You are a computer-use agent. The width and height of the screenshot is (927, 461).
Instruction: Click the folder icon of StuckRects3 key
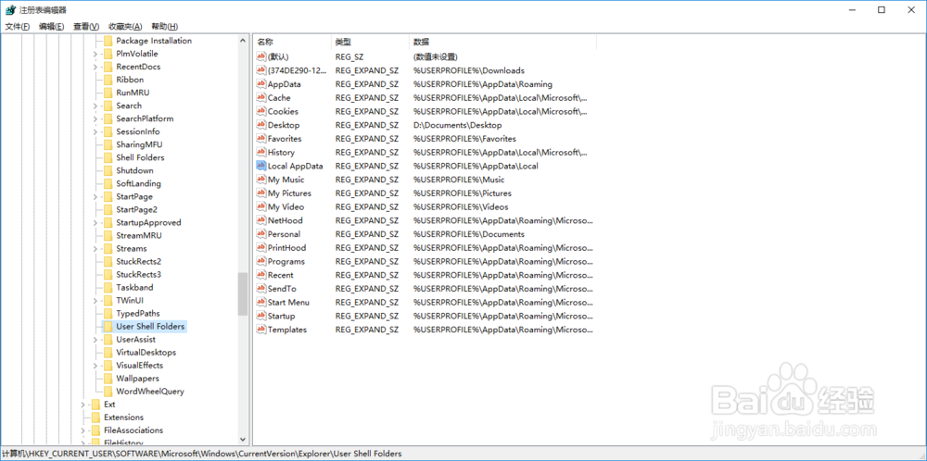tap(108, 275)
